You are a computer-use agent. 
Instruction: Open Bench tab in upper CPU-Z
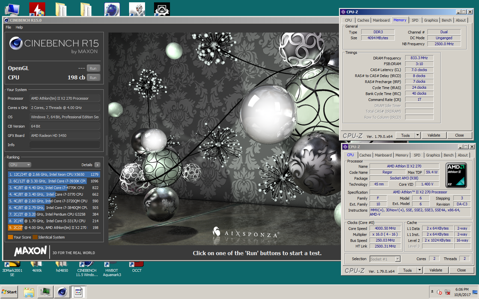447,20
